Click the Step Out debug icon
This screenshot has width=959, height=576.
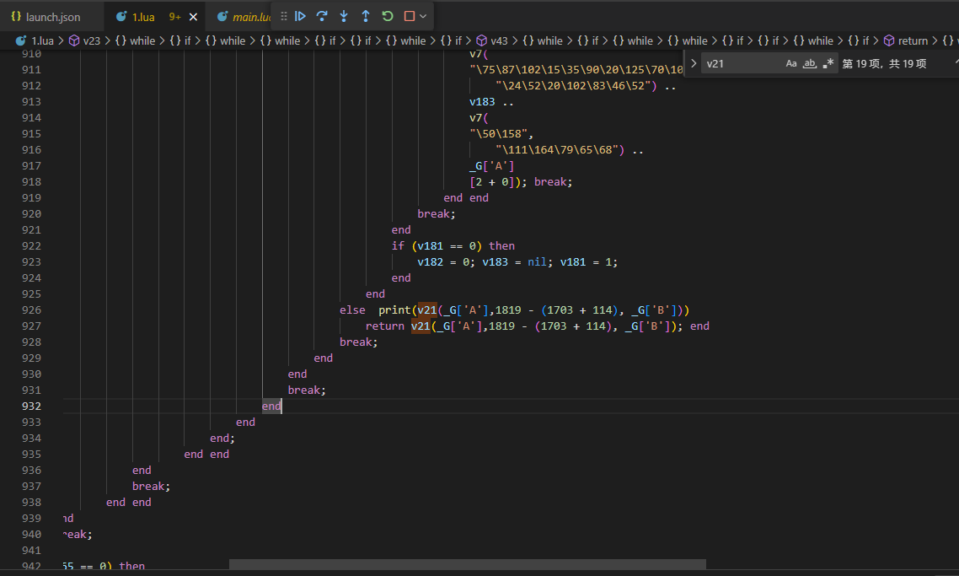coord(366,16)
